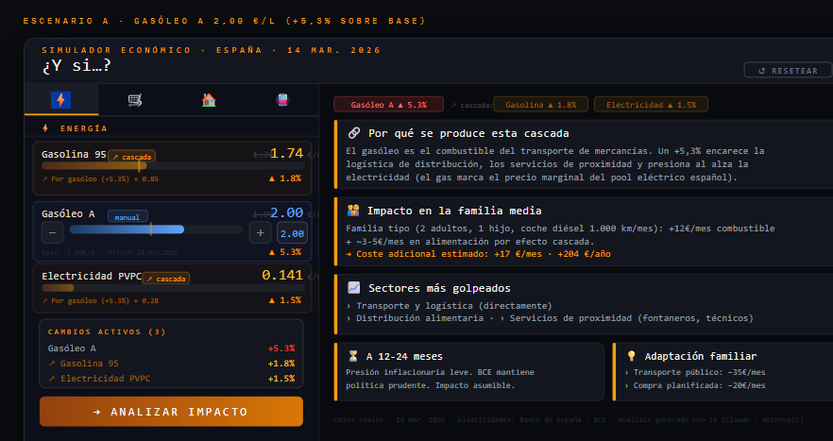Select the lightning bolt energy tab

pyautogui.click(x=60, y=100)
